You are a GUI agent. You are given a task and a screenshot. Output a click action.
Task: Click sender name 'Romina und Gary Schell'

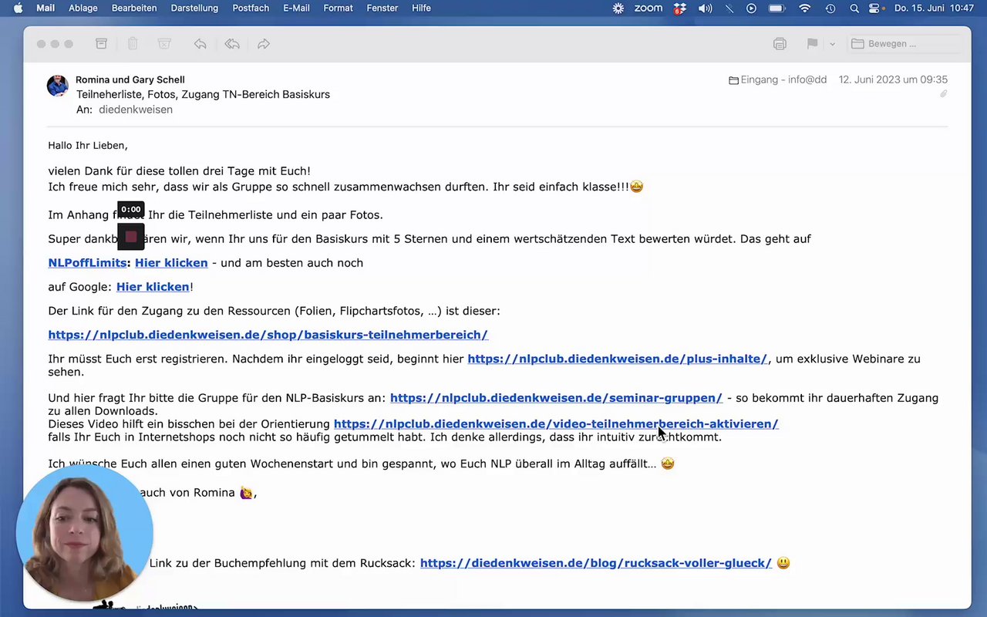(x=130, y=79)
